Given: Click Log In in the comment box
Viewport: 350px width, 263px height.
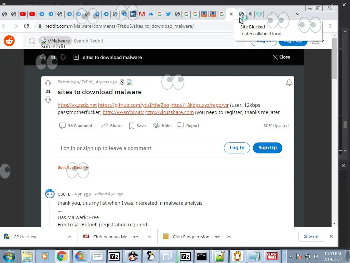Looking at the screenshot, I should coord(237,148).
